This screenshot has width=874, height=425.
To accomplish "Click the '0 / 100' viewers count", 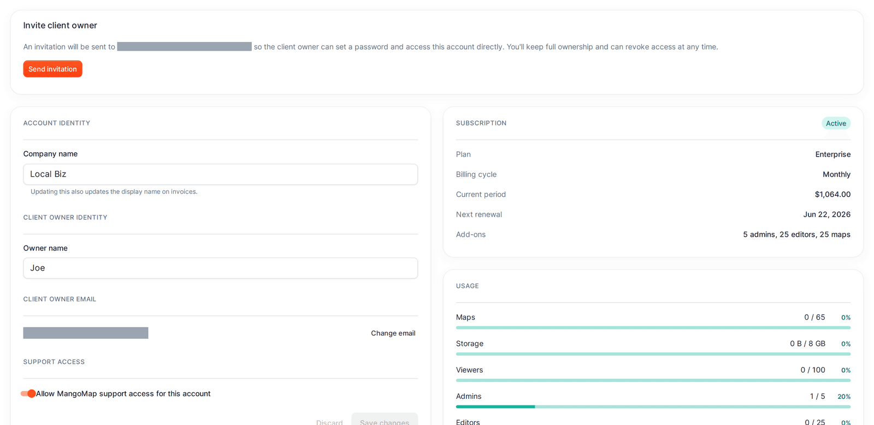I will [x=813, y=370].
